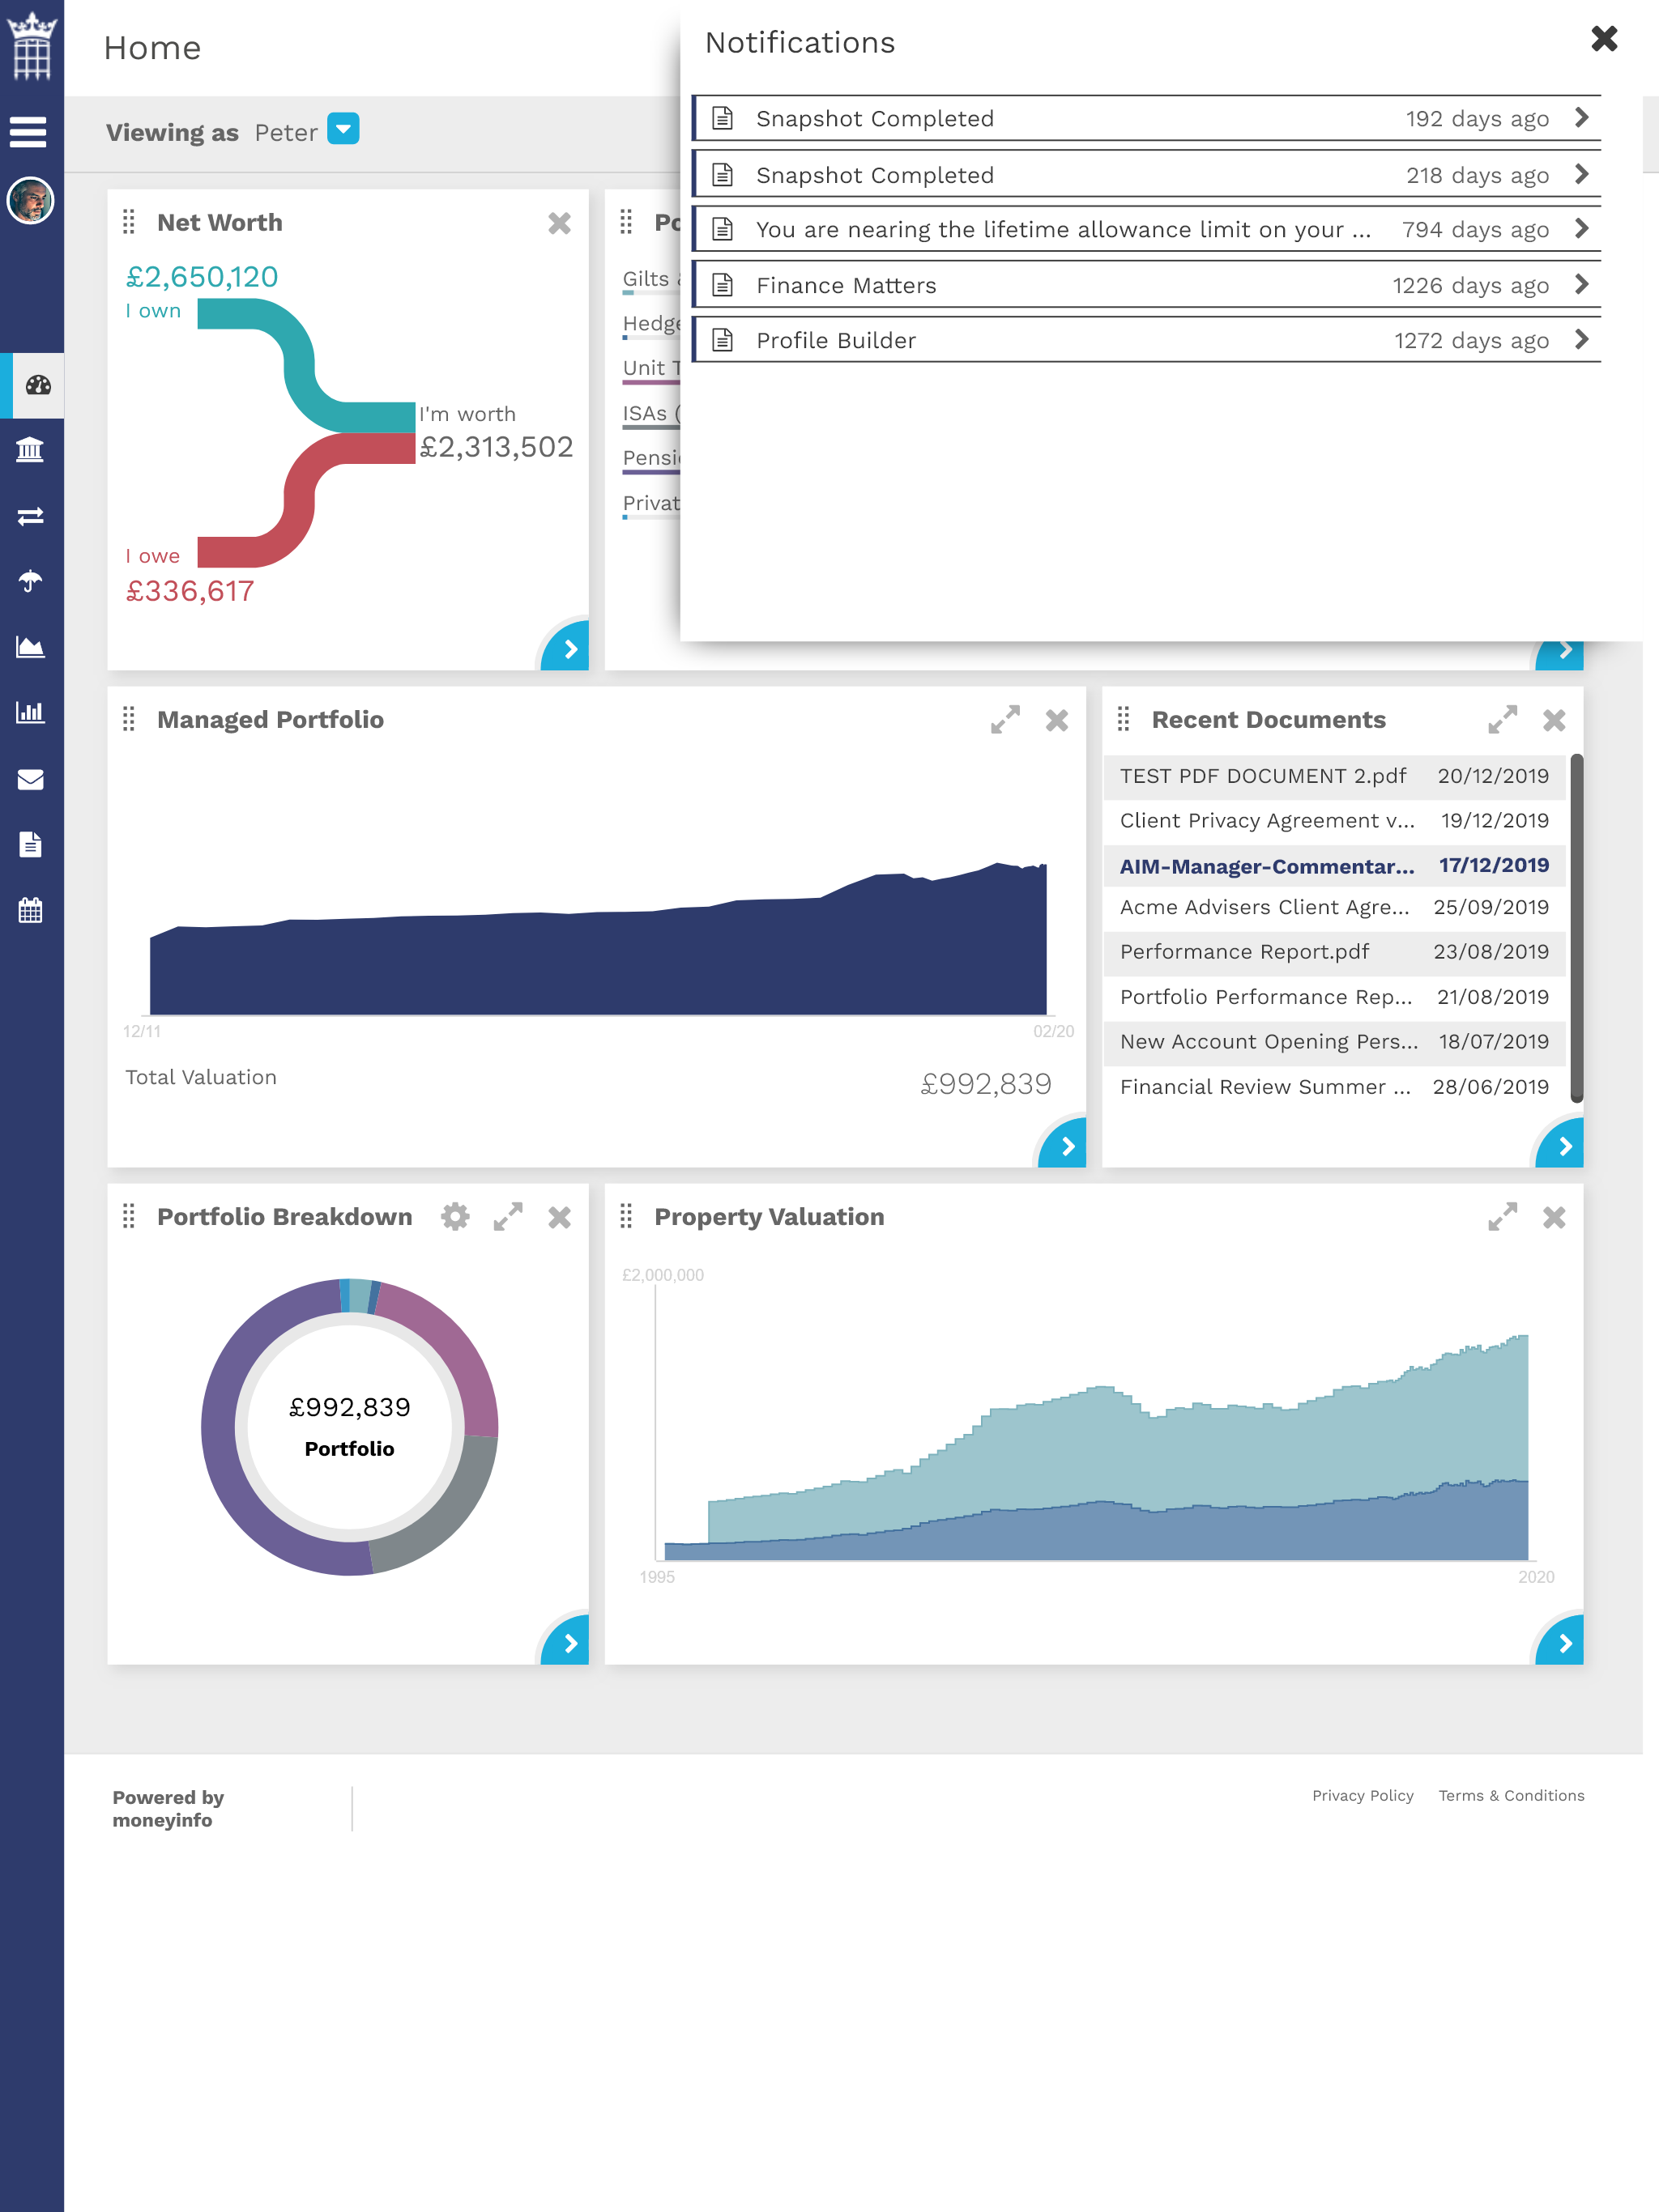The height and width of the screenshot is (2212, 1659).
Task: Open Recent Documents details arrow button
Action: click(x=1561, y=1144)
